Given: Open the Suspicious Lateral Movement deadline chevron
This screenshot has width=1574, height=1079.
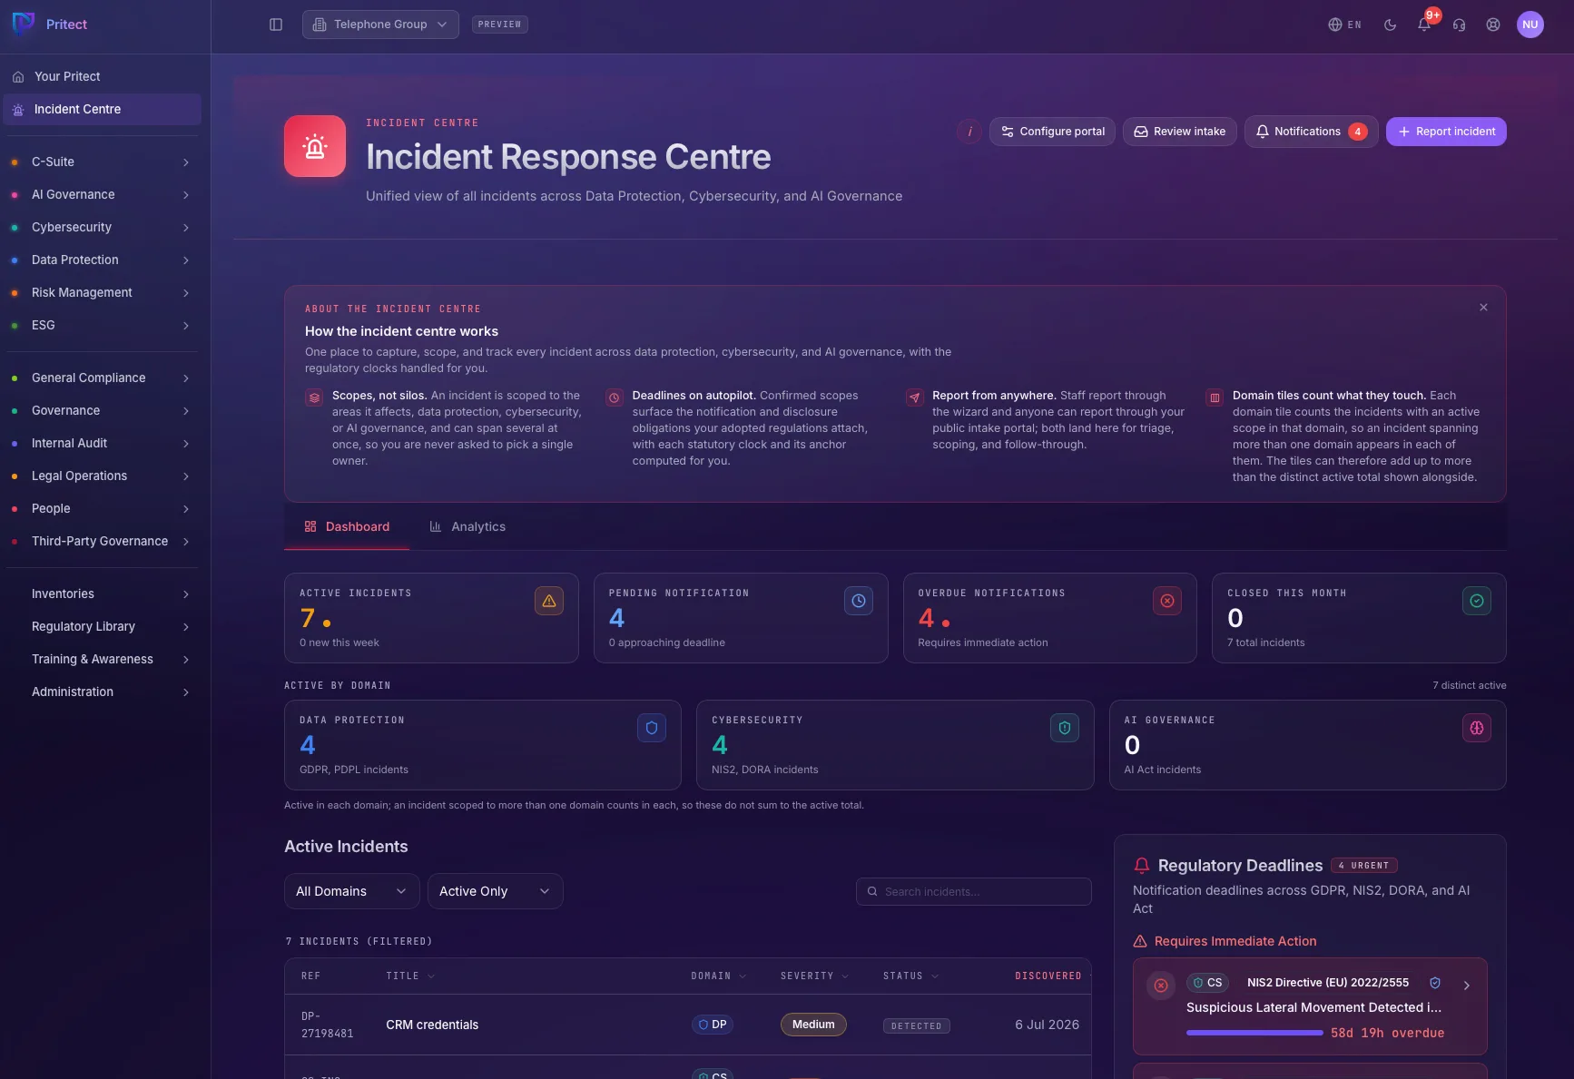Looking at the screenshot, I should 1467,986.
